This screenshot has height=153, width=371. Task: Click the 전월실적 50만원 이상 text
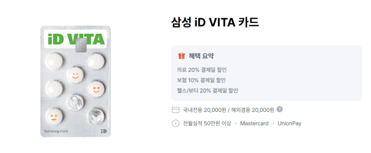tap(207, 123)
